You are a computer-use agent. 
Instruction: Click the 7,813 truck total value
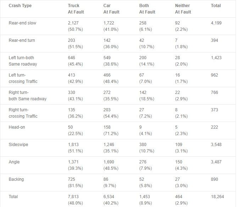73,197
